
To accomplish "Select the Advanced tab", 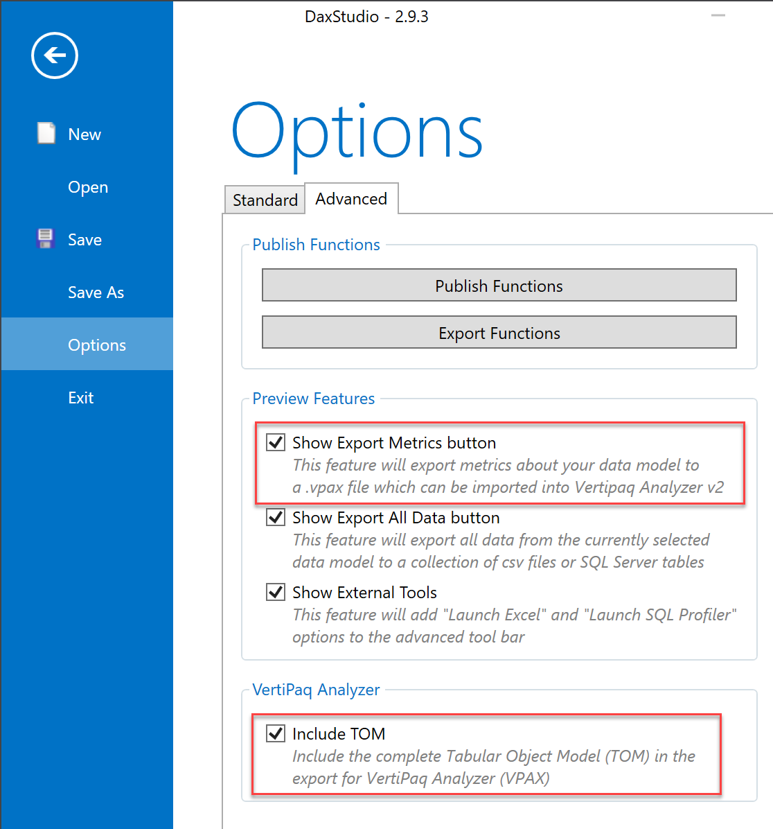I will 351,199.
